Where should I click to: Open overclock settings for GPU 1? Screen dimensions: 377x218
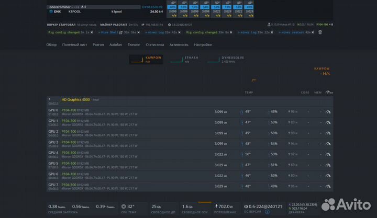[328, 123]
